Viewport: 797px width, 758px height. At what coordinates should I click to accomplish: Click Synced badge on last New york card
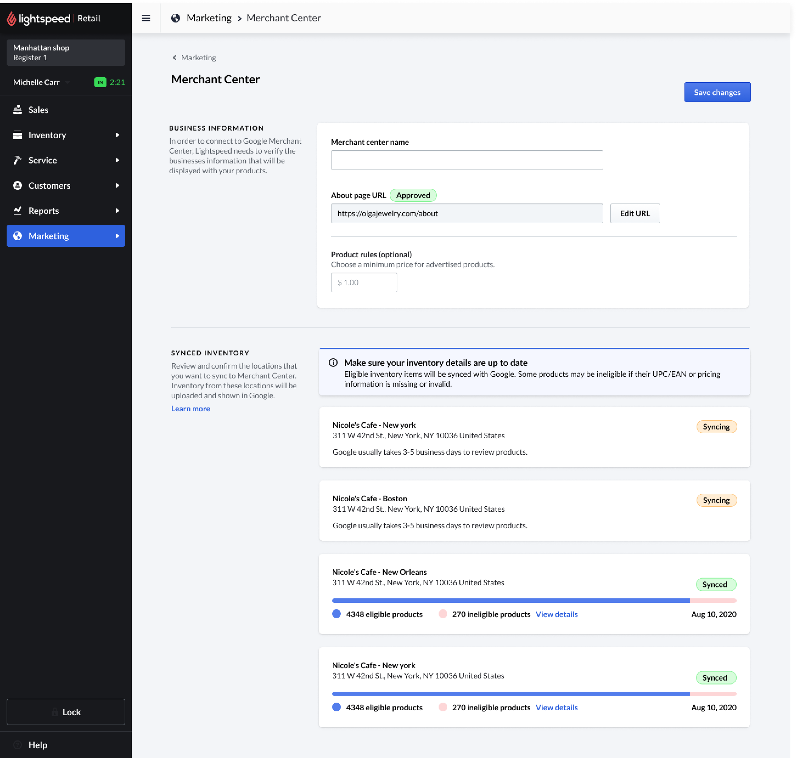coord(716,678)
